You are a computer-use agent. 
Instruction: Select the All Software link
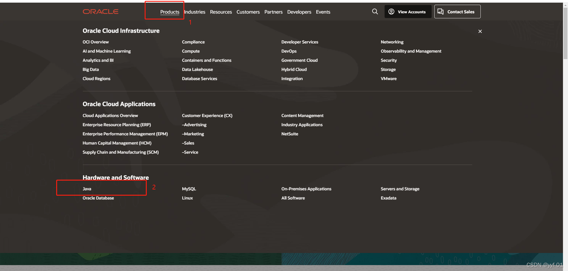[x=293, y=198]
